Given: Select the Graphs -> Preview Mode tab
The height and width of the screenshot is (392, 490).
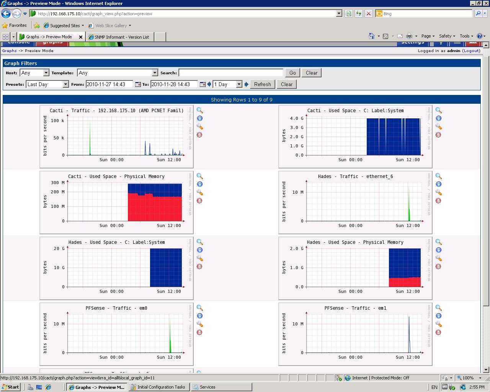Looking at the screenshot, I should 51,37.
